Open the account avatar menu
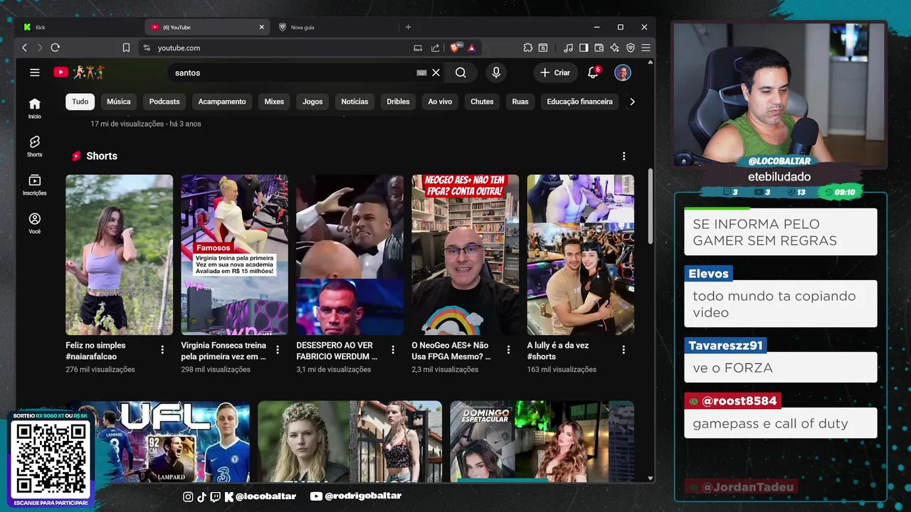This screenshot has width=911, height=512. (x=623, y=73)
